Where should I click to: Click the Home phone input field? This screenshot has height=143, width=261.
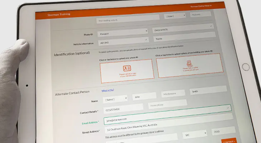coord(167,104)
